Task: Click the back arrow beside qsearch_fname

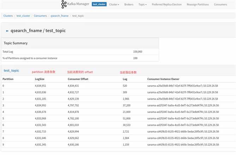Action: point(7,31)
